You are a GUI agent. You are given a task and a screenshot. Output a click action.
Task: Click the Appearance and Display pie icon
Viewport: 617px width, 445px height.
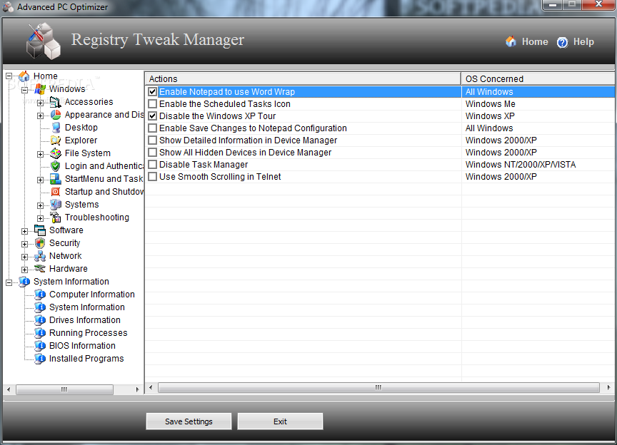pos(56,115)
